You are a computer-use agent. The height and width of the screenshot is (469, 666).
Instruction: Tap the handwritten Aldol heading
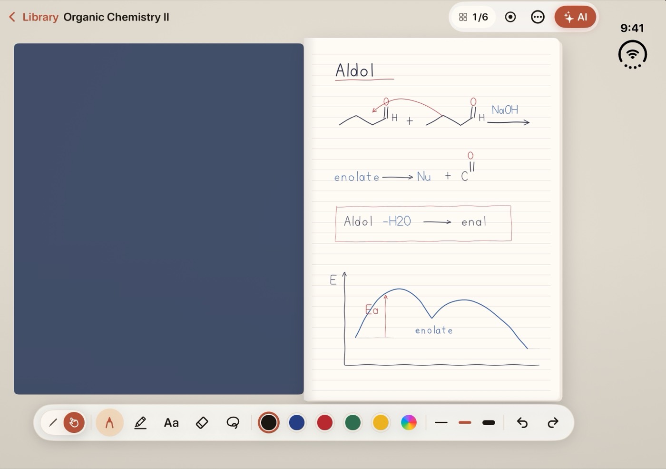point(355,70)
